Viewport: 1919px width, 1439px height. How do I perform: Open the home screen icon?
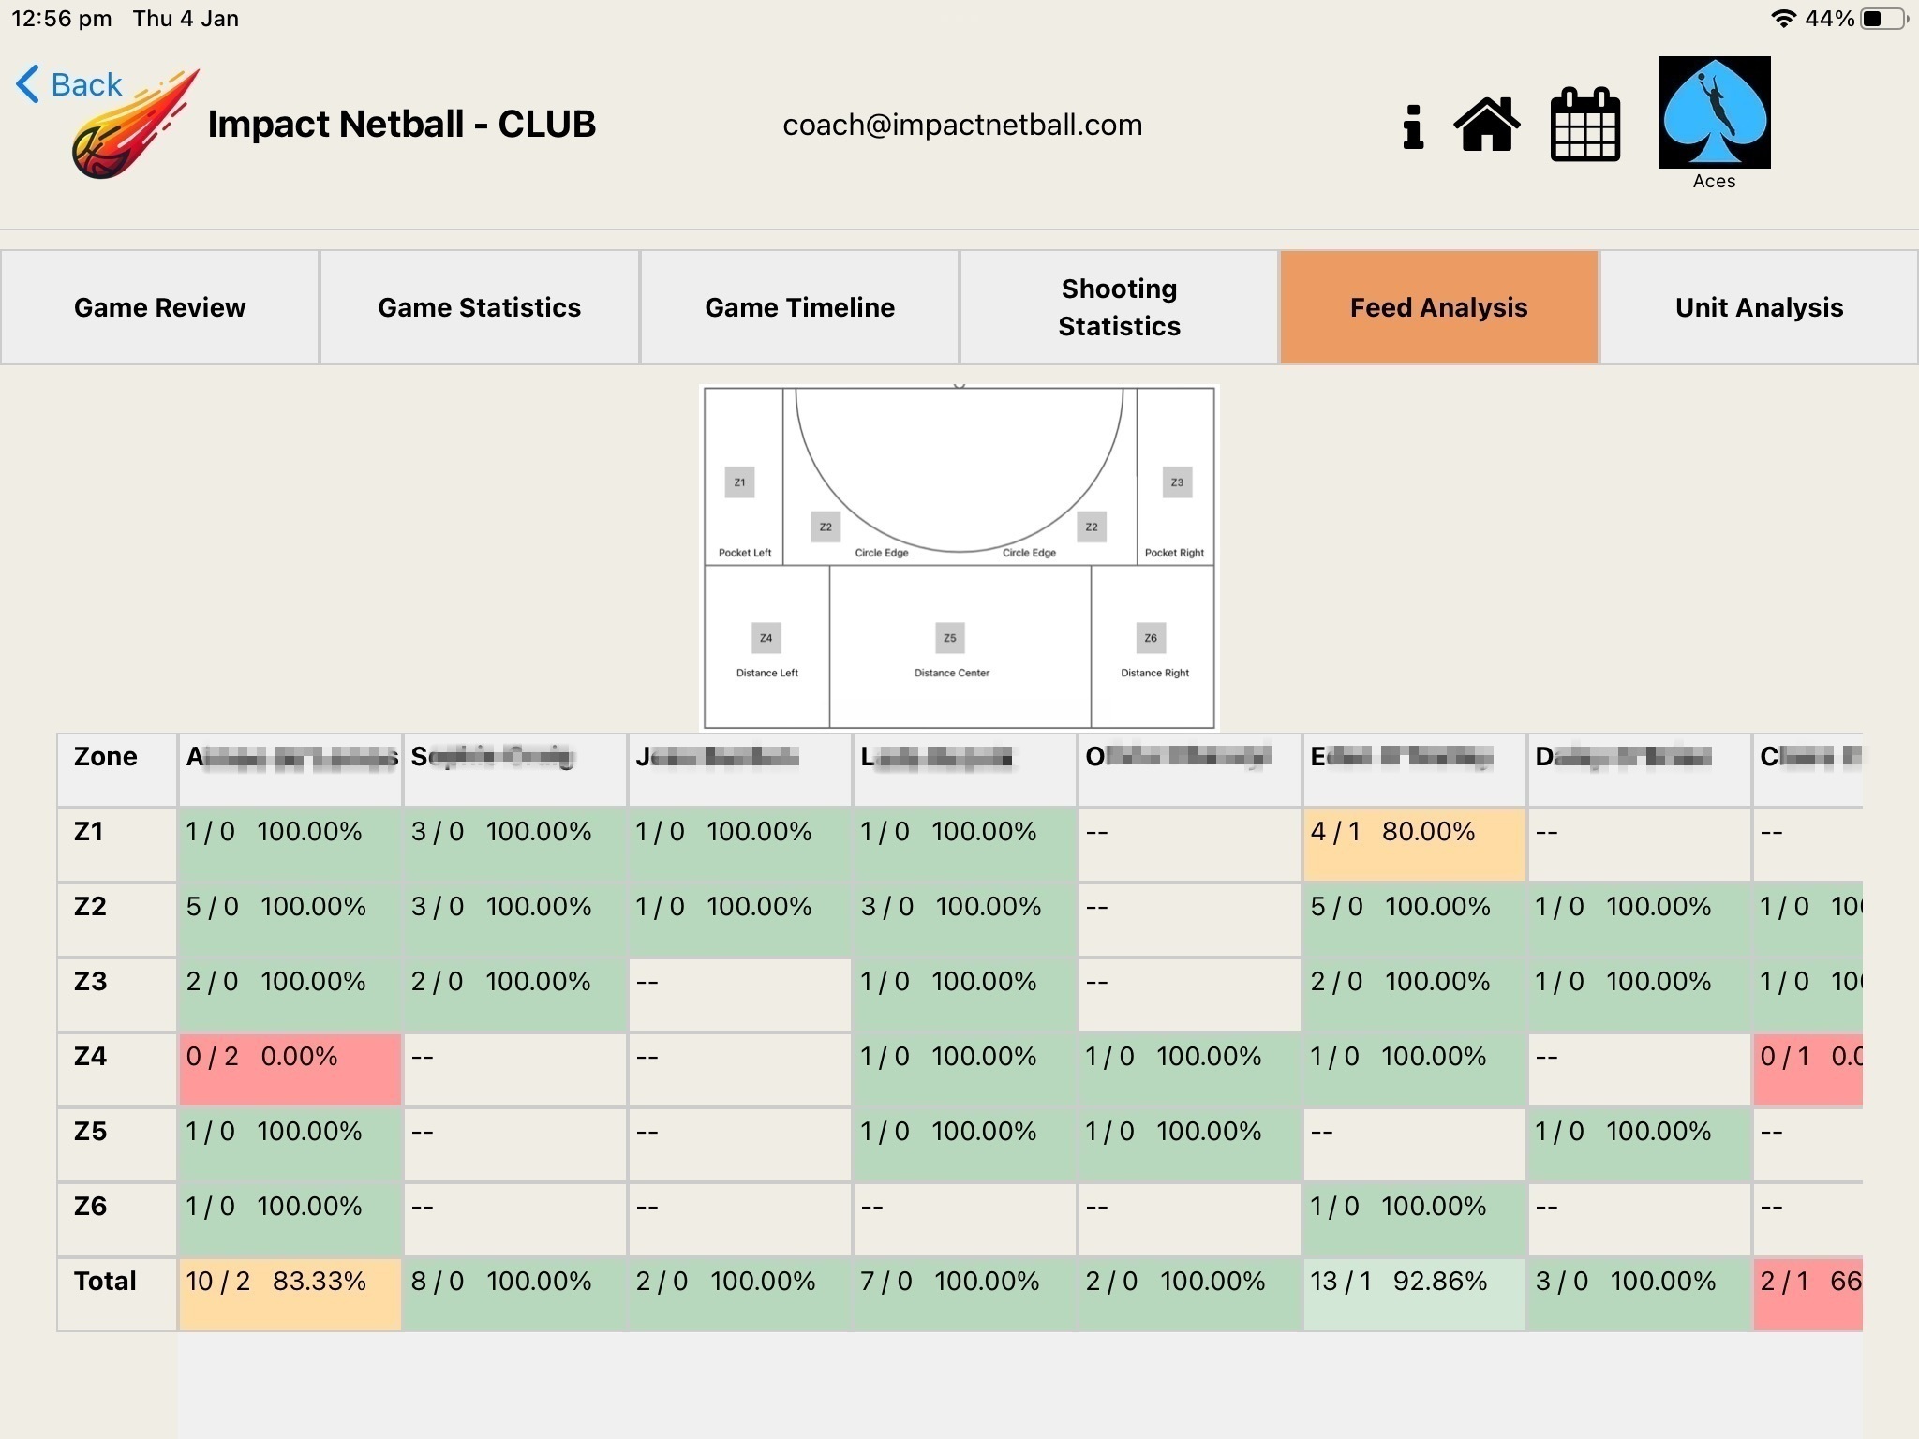coord(1487,124)
